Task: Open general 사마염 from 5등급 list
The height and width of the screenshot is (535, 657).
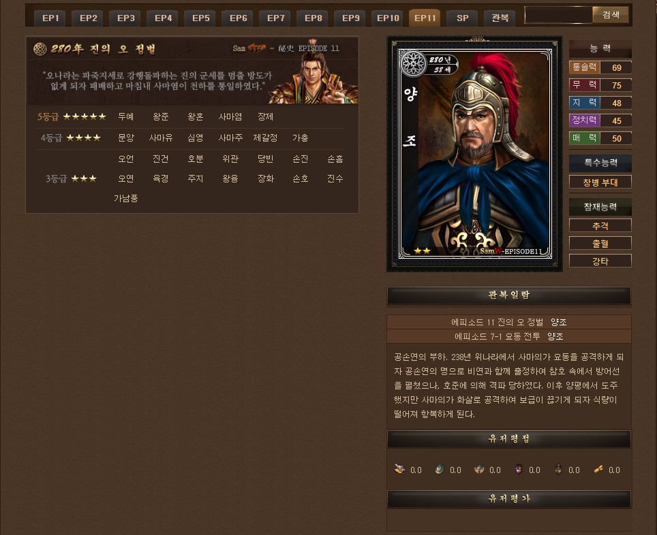Action: pos(230,117)
